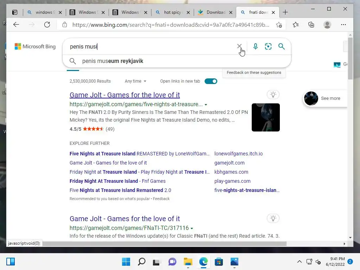Open volume muted tray icon
This screenshot has height=270, width=360.
[318, 262]
